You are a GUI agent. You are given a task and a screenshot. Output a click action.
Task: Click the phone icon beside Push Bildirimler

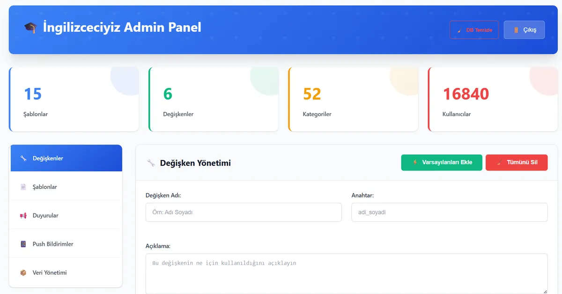pyautogui.click(x=23, y=244)
